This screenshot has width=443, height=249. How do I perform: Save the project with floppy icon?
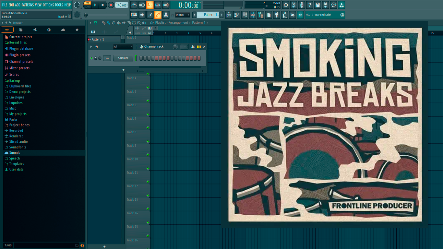317,5
